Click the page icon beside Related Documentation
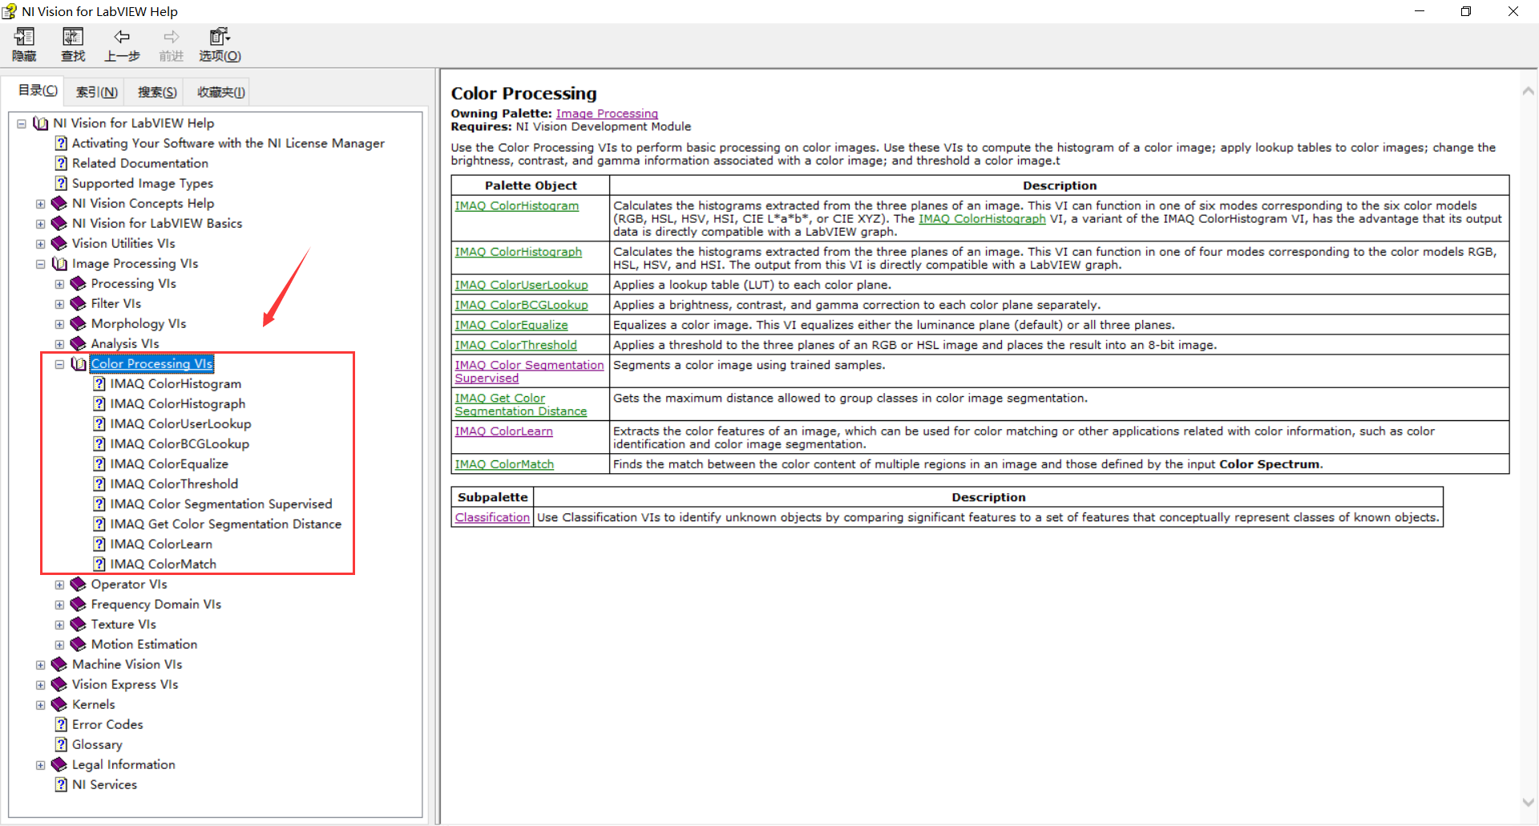The height and width of the screenshot is (826, 1539). click(61, 164)
